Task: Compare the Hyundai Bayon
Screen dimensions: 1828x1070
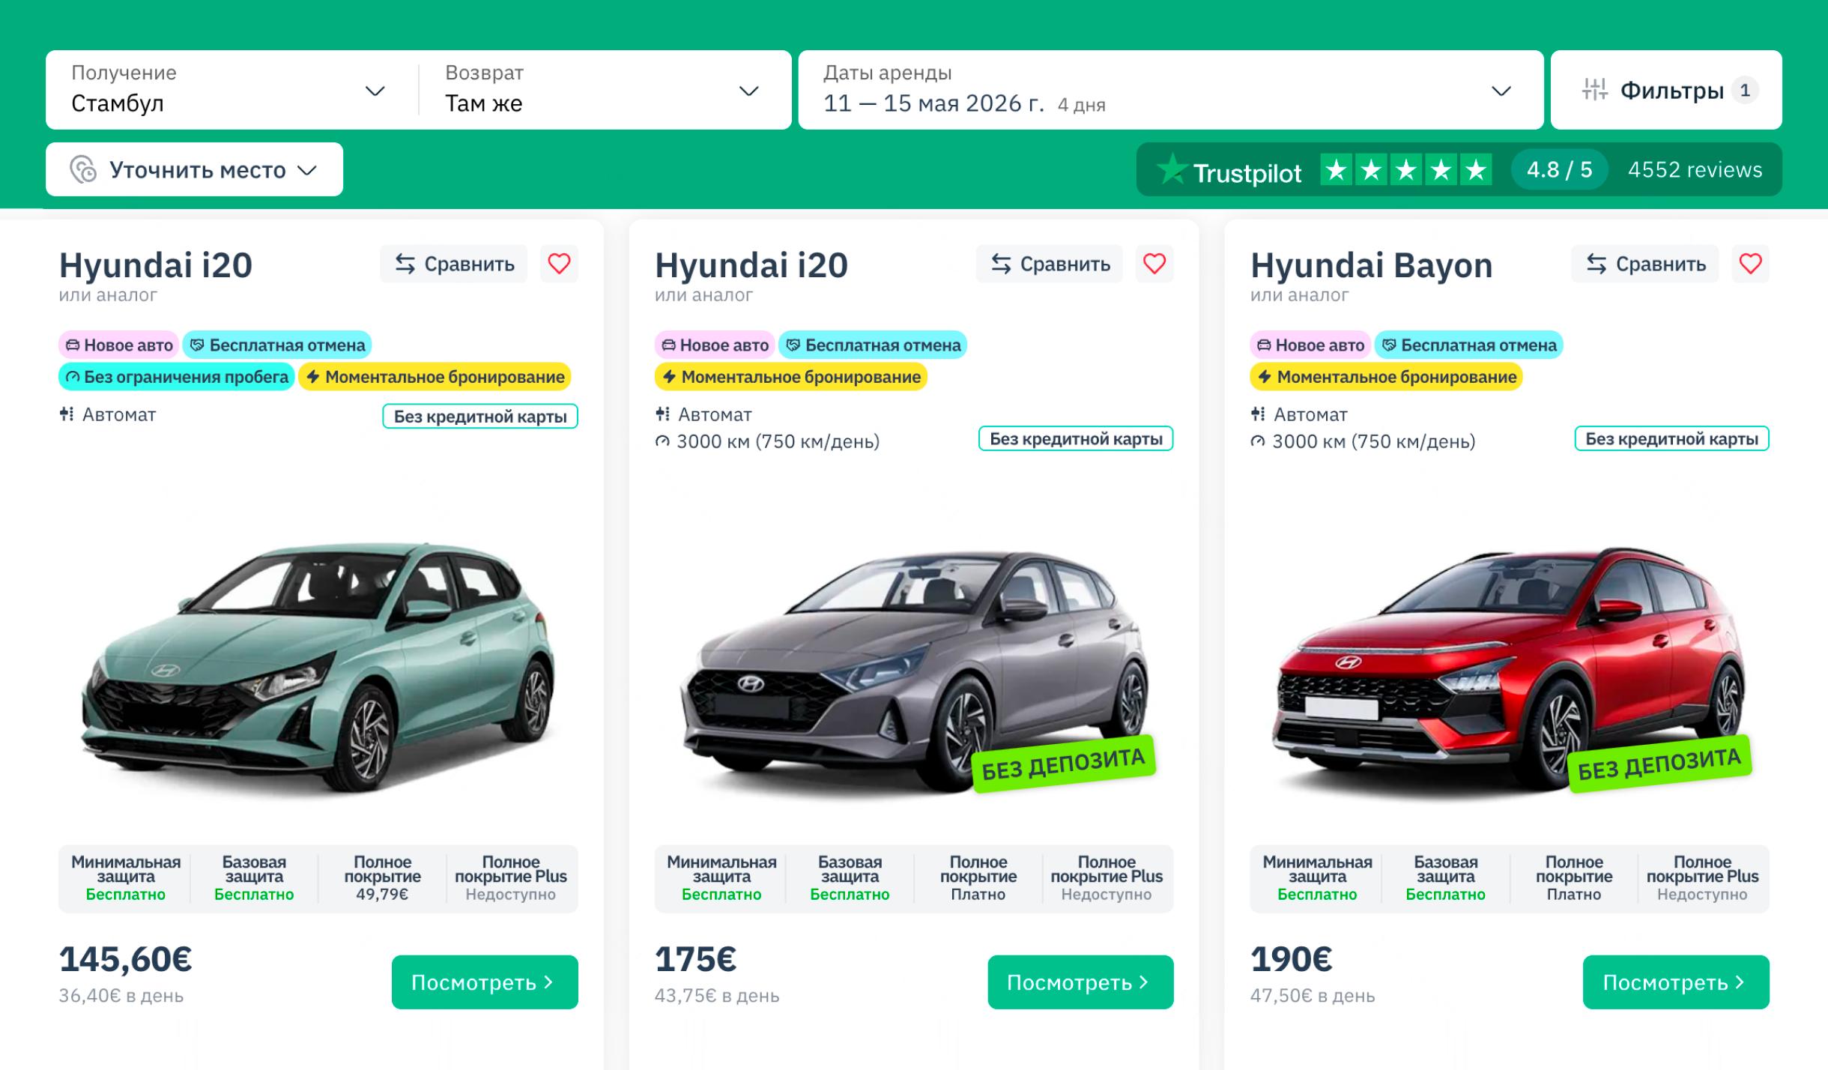Action: (1644, 264)
